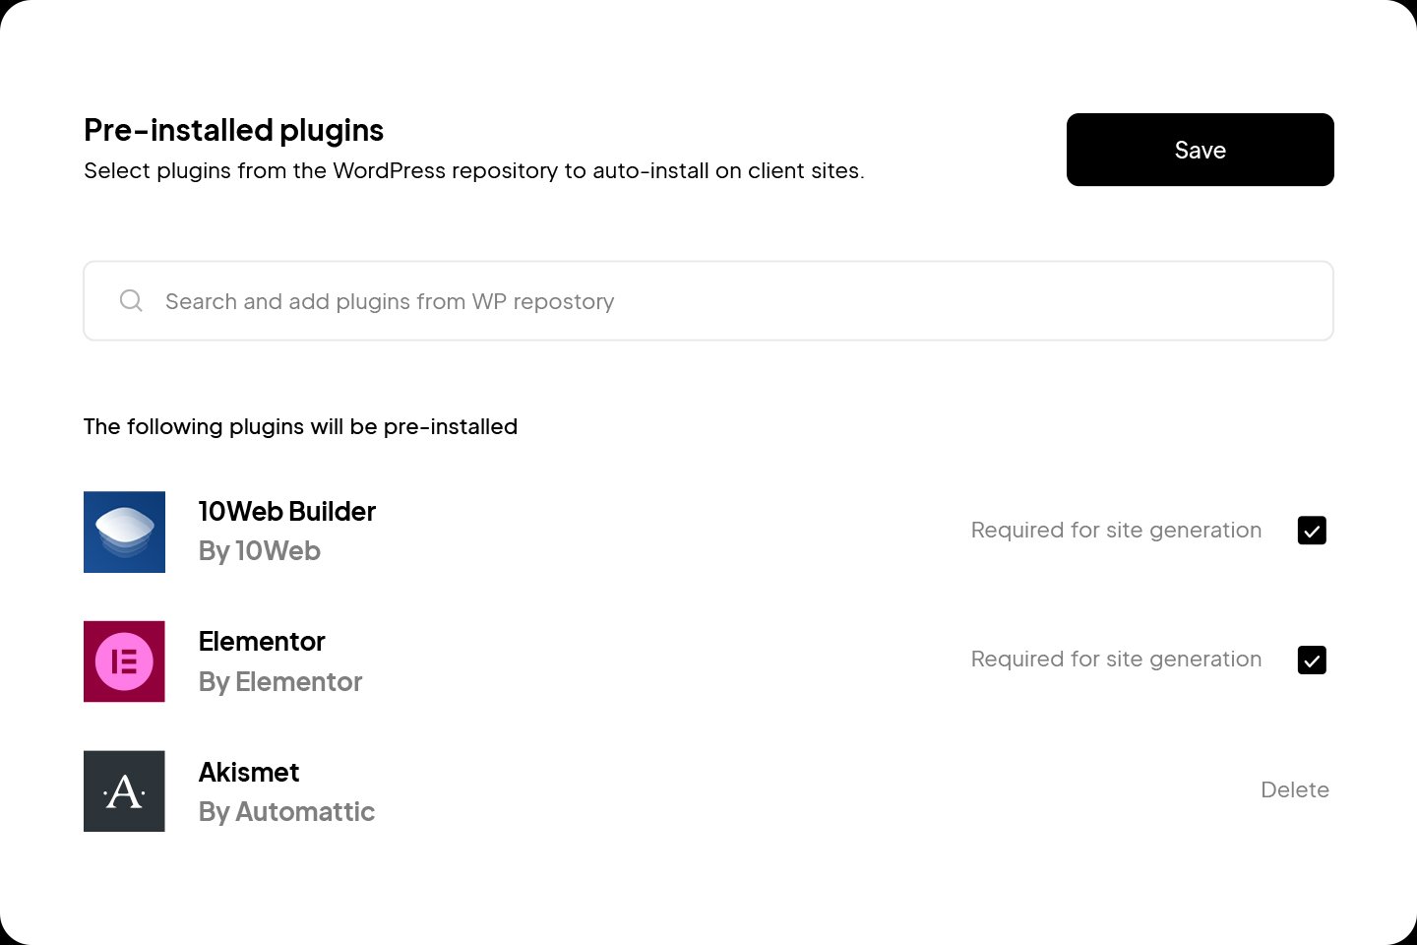Click the 10Web Builder plugin icon

coord(124,532)
